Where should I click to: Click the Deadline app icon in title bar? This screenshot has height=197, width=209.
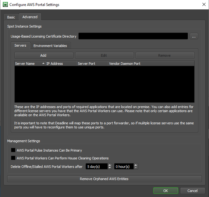click(5, 5)
